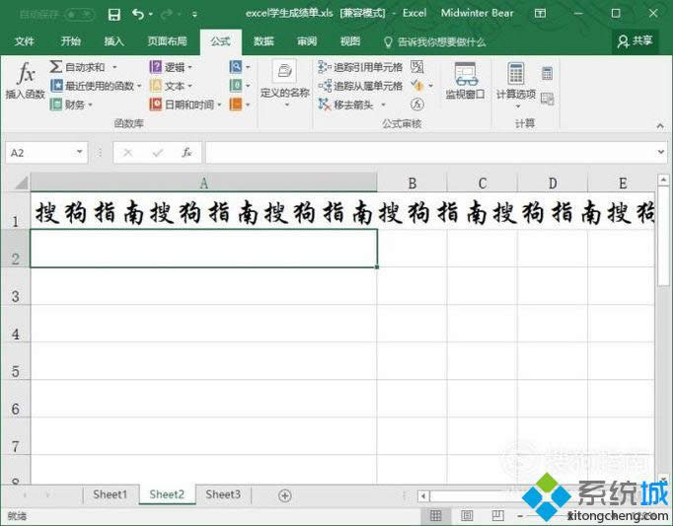
Task: Switch to the Review (审阅) tab
Action: pyautogui.click(x=307, y=41)
